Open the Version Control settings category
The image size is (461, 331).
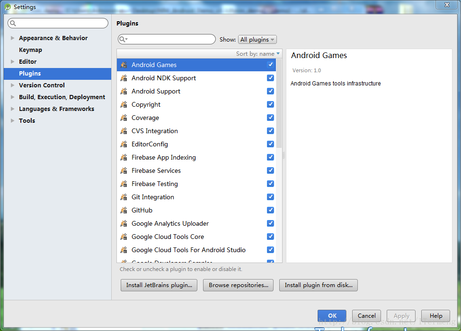click(42, 85)
